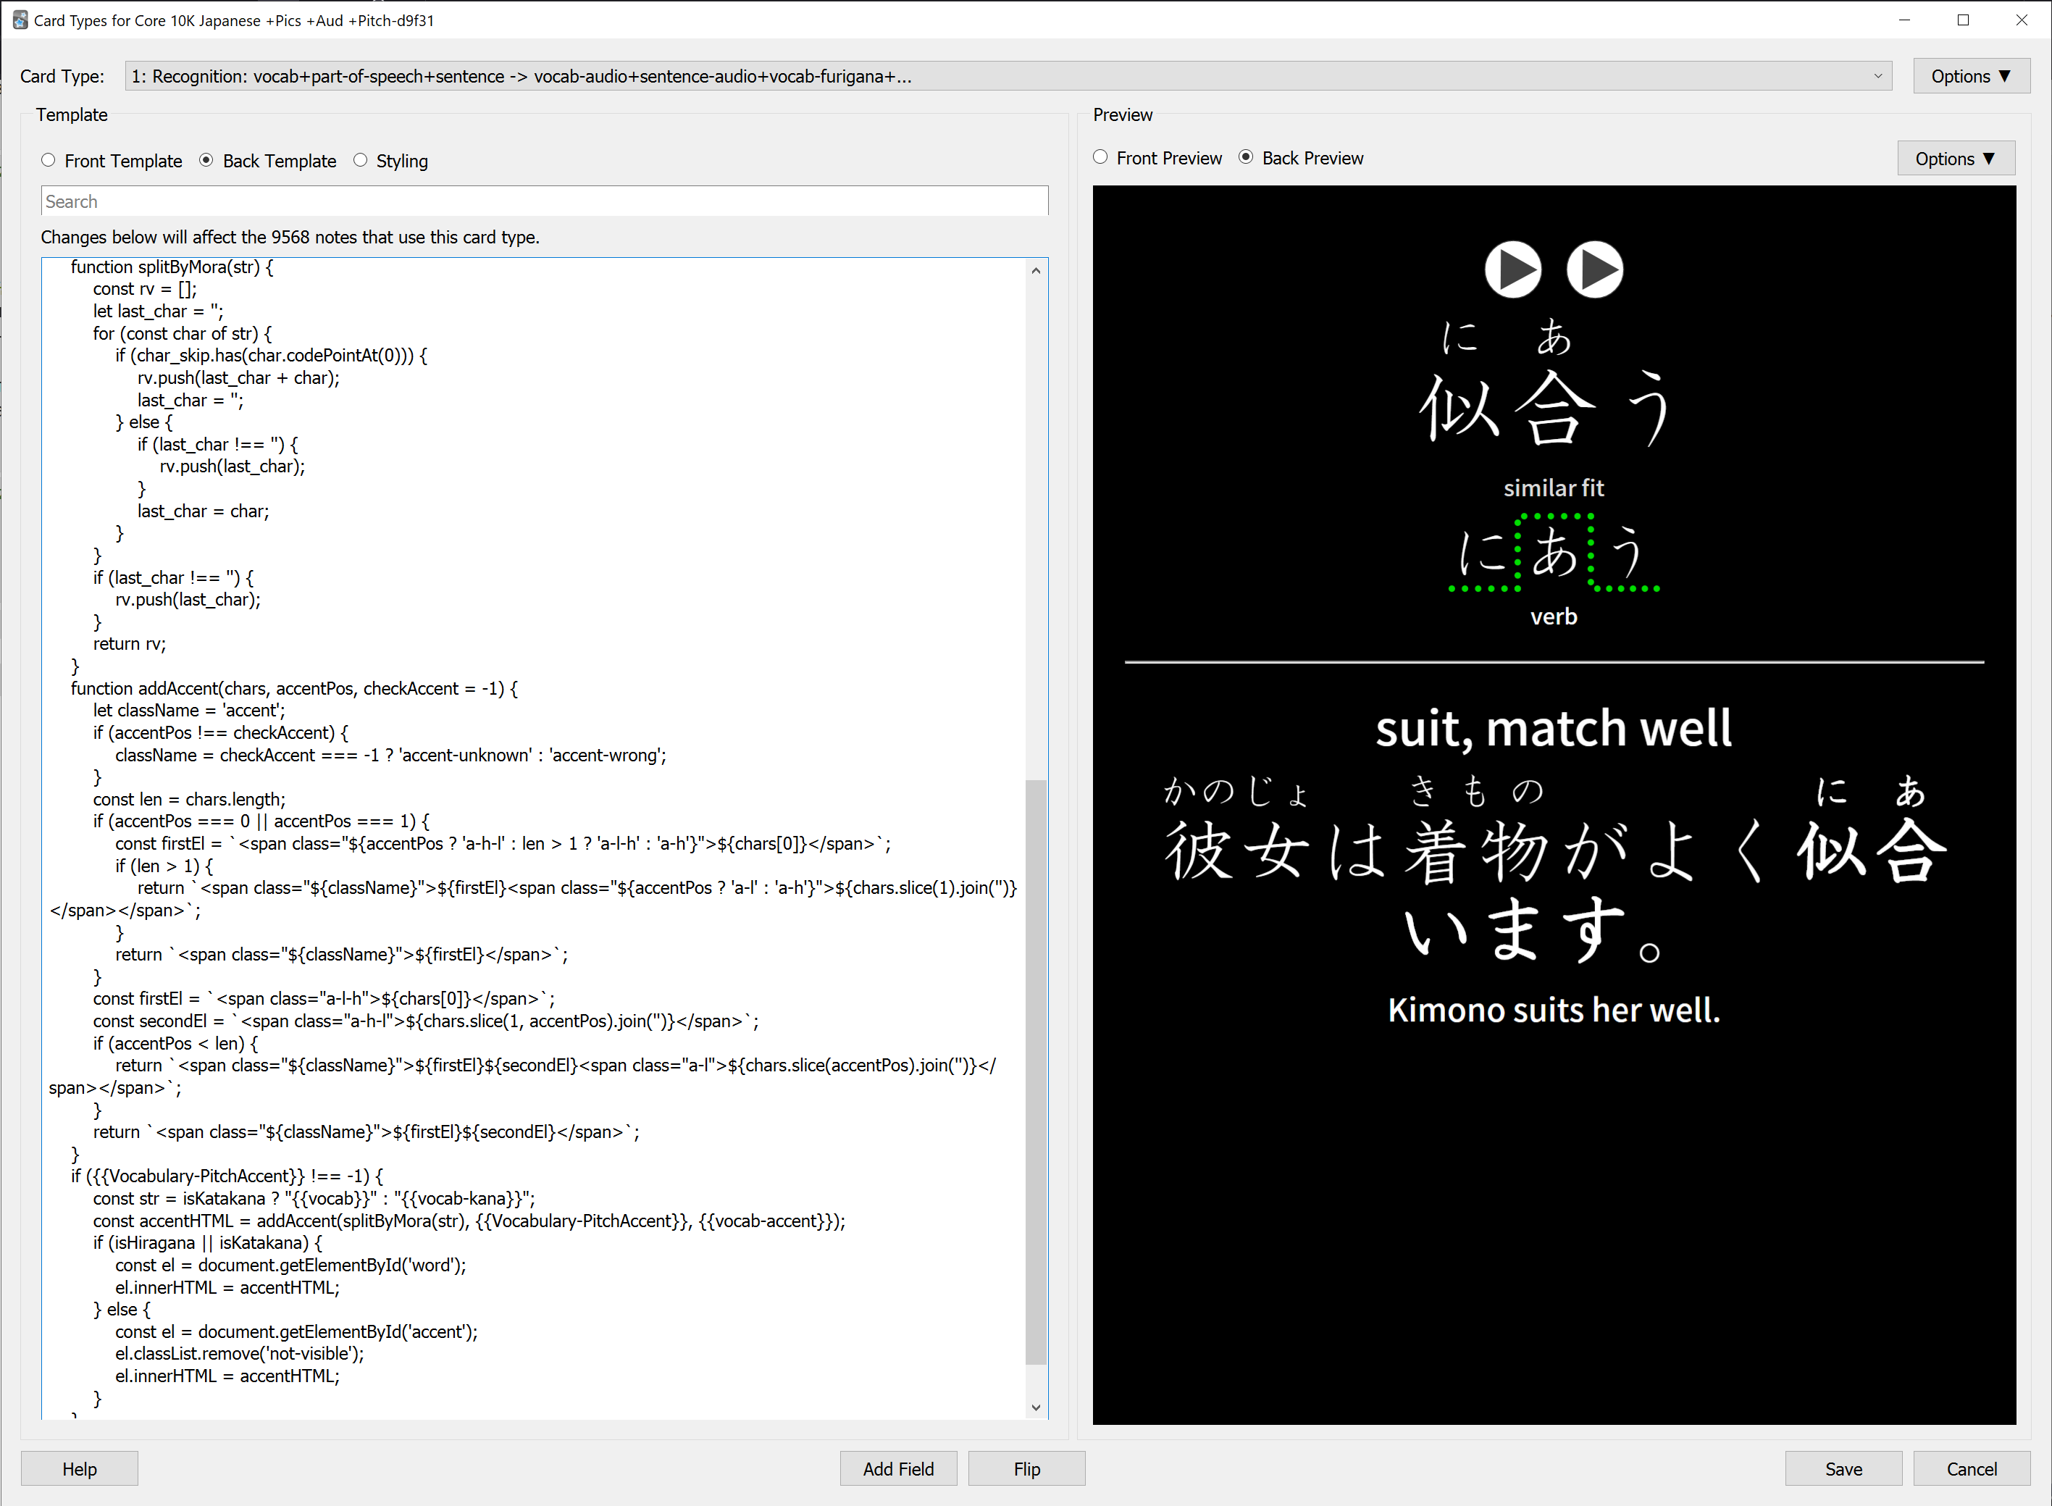Select the Styling radio button
Image resolution: width=2052 pixels, height=1506 pixels.
(361, 160)
